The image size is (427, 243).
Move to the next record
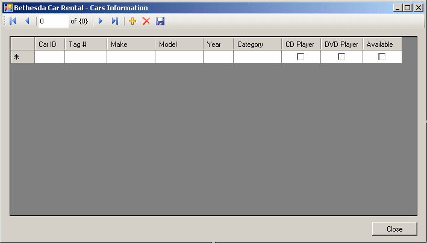click(x=101, y=21)
